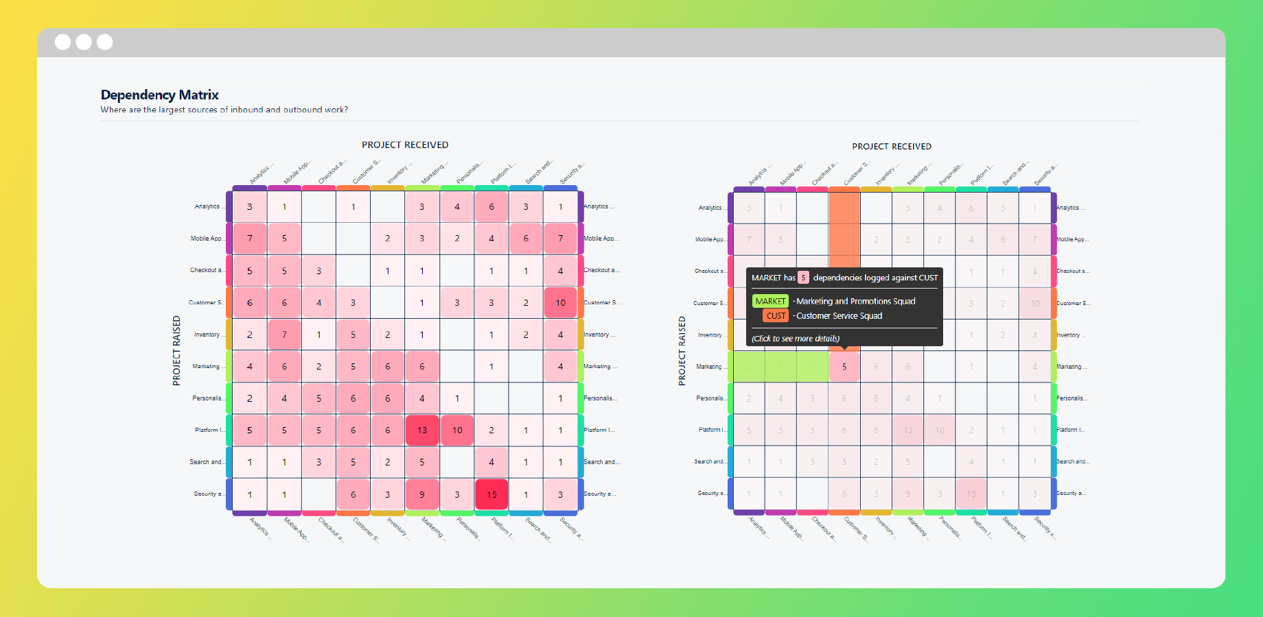Image resolution: width=1263 pixels, height=617 pixels.
Task: Open Inventory row 7 cell in left matrix
Action: [x=284, y=335]
